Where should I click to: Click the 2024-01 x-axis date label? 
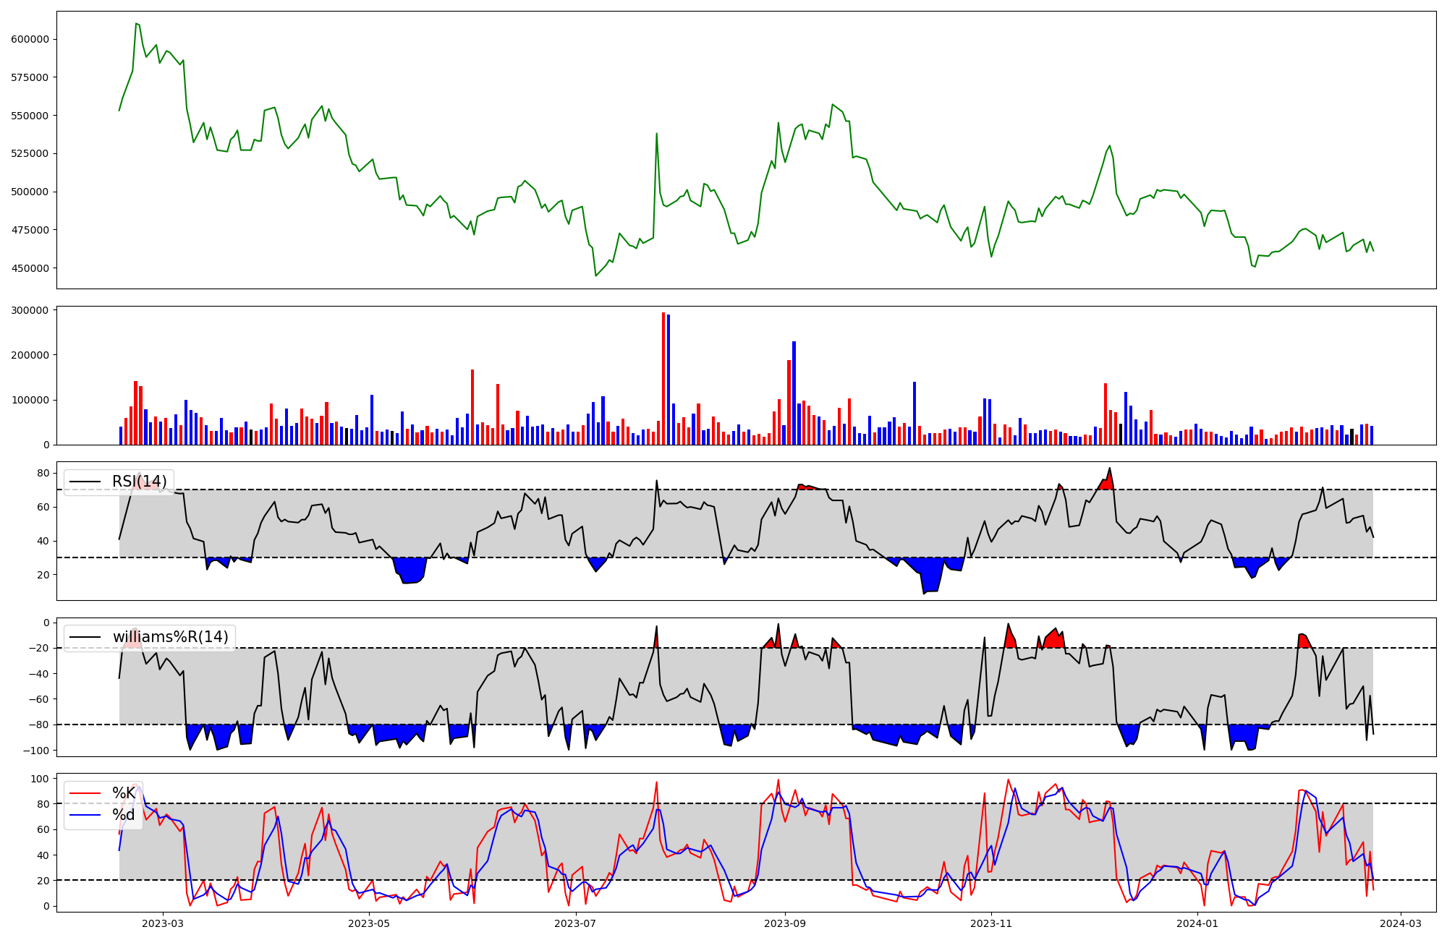pos(1197,923)
